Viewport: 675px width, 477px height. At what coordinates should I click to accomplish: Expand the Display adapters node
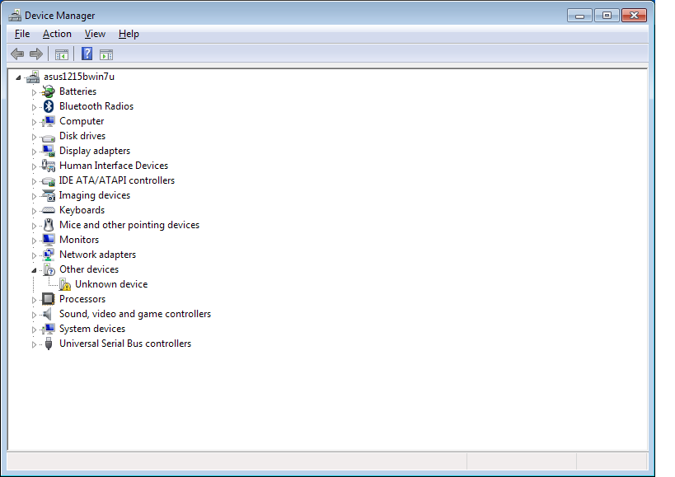coord(34,152)
